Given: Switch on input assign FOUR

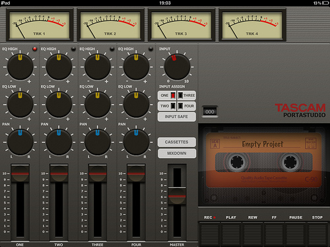Looking at the screenshot, I should (x=187, y=106).
